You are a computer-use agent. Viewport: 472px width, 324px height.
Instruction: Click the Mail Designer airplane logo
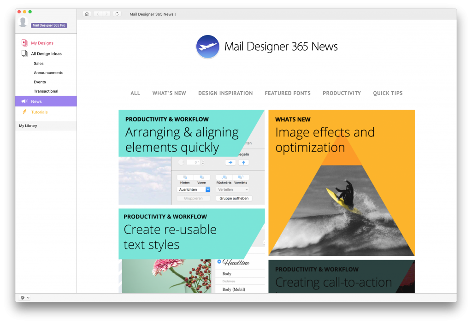tap(208, 47)
